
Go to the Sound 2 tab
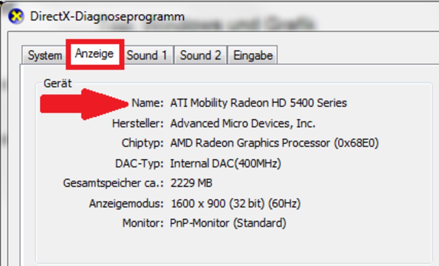[x=200, y=55]
